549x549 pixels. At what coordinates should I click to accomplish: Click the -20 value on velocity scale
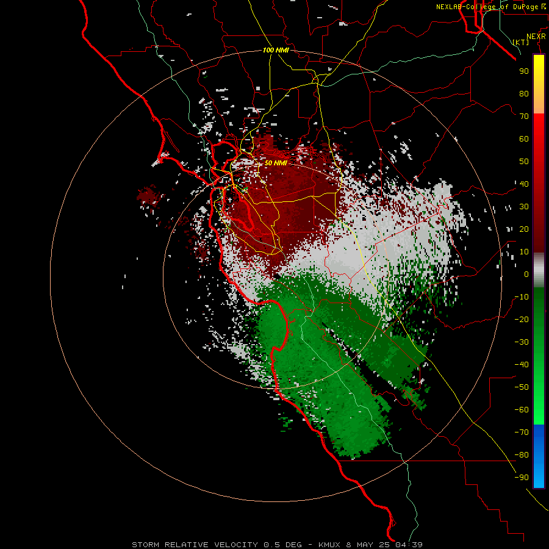pyautogui.click(x=522, y=320)
